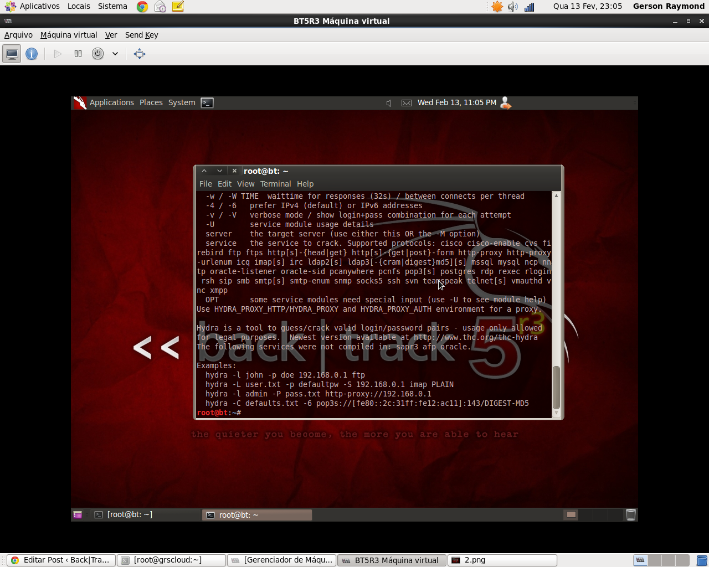Close the root@bt terminal window
The width and height of the screenshot is (709, 567).
pos(234,171)
